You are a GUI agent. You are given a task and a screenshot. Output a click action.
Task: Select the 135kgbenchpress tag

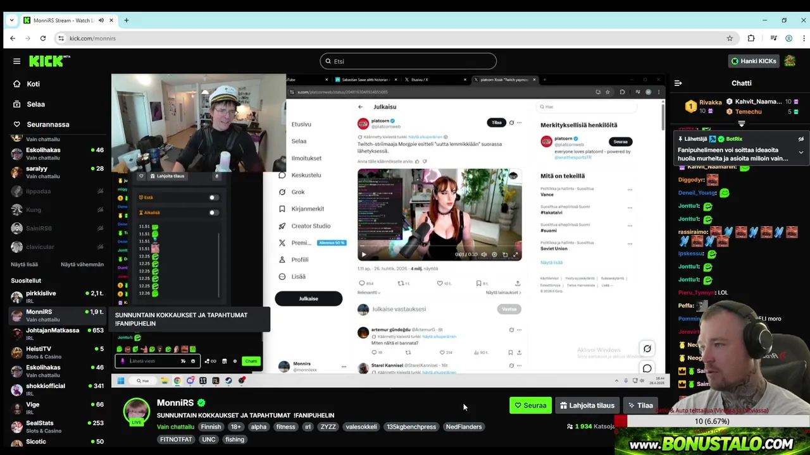pos(411,427)
